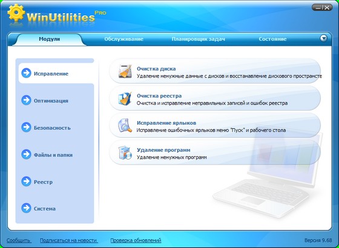Click the Версия 9.68 version text

pos(318,240)
